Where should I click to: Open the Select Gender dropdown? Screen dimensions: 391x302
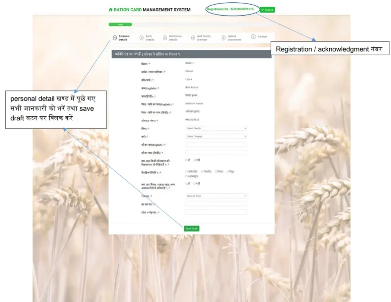pos(216,128)
